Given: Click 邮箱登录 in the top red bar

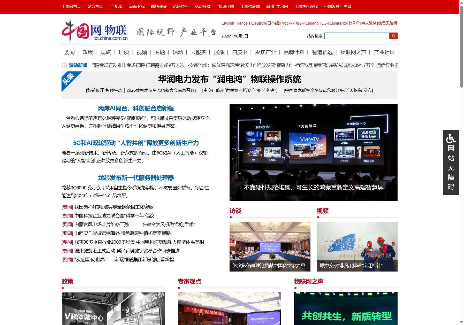Looking at the screenshot, I should point(159,7).
